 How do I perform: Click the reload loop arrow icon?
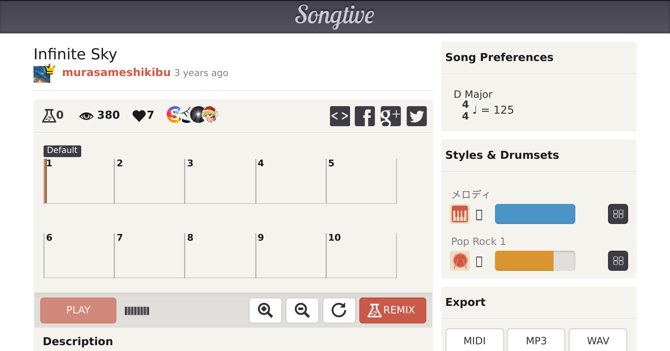339,310
